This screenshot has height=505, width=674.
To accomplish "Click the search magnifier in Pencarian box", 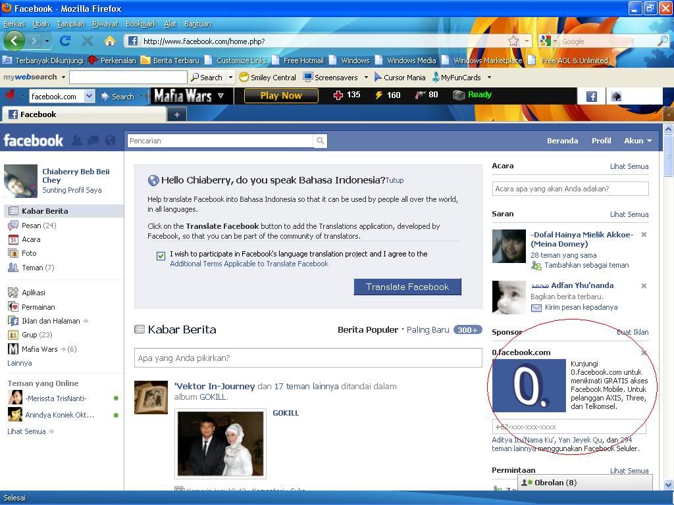I will pyautogui.click(x=320, y=141).
